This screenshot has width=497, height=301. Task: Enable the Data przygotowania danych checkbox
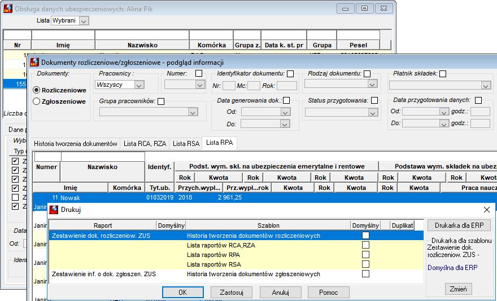coord(478,100)
